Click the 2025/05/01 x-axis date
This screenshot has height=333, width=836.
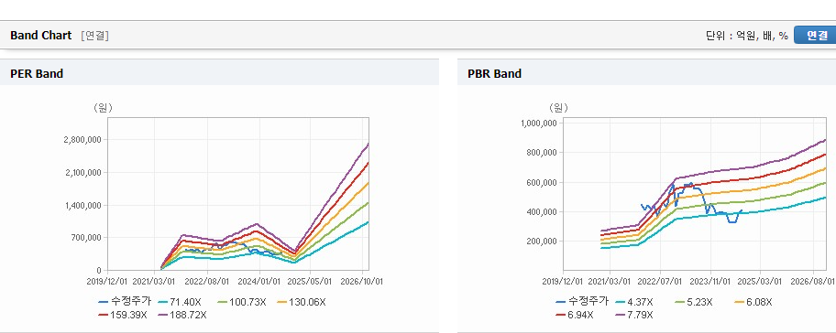point(310,281)
